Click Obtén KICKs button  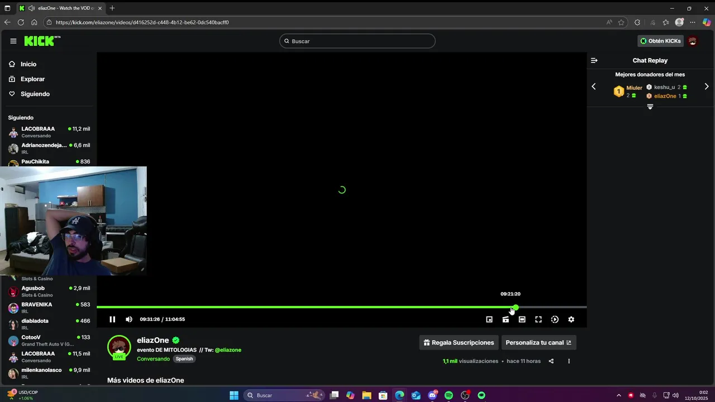[660, 41]
